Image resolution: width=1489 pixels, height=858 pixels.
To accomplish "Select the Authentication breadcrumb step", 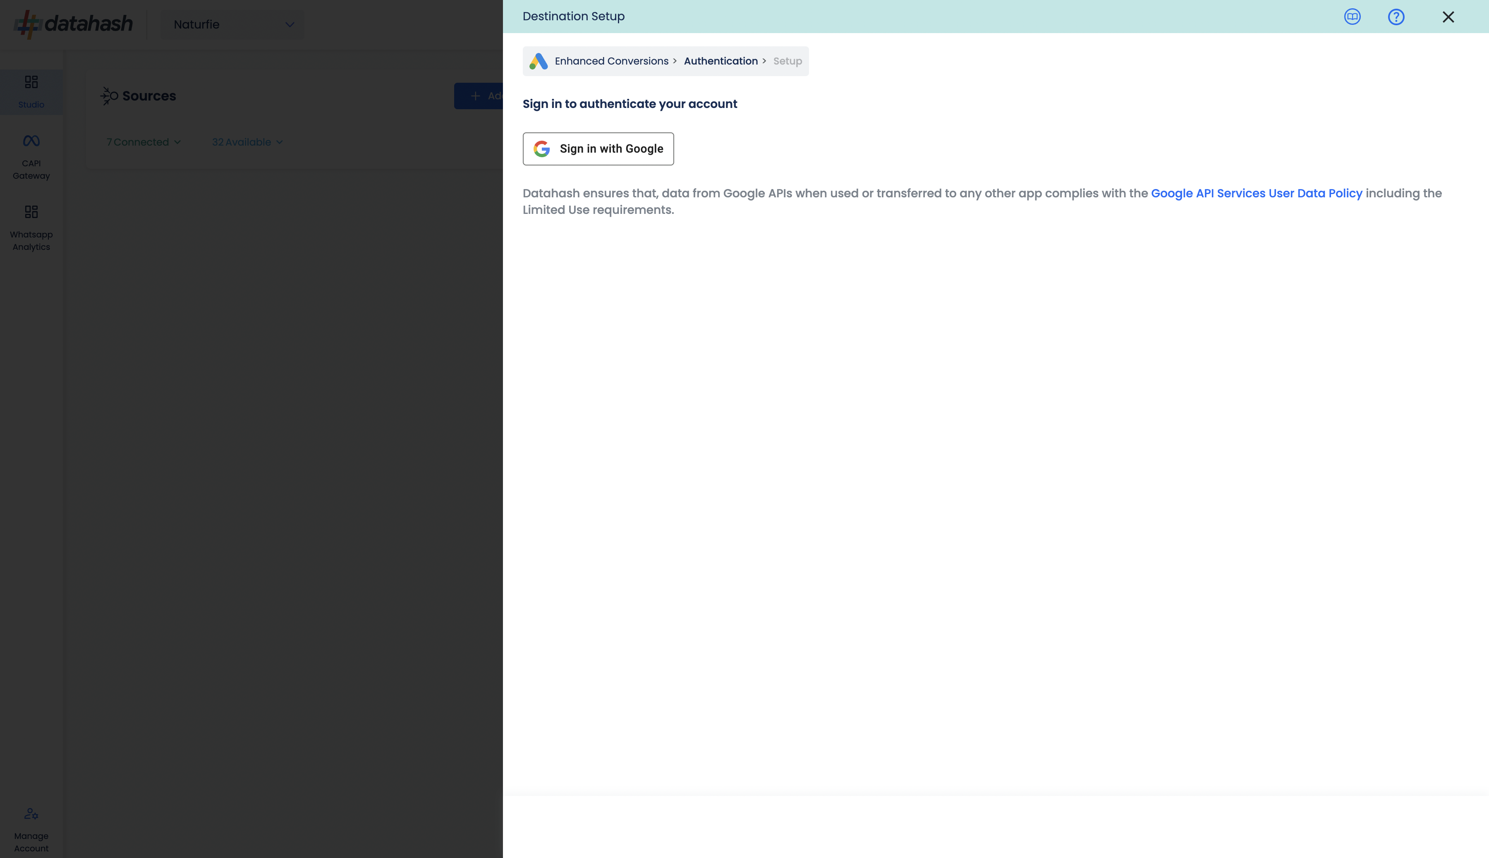I will [x=721, y=61].
